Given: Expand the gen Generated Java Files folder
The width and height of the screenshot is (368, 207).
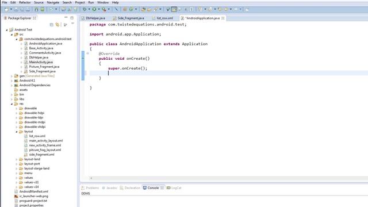Looking at the screenshot, I should (x=11, y=76).
